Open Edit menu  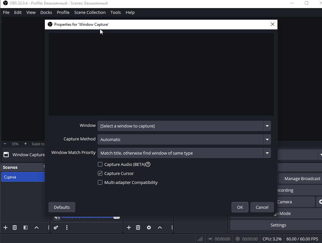[x=18, y=12]
